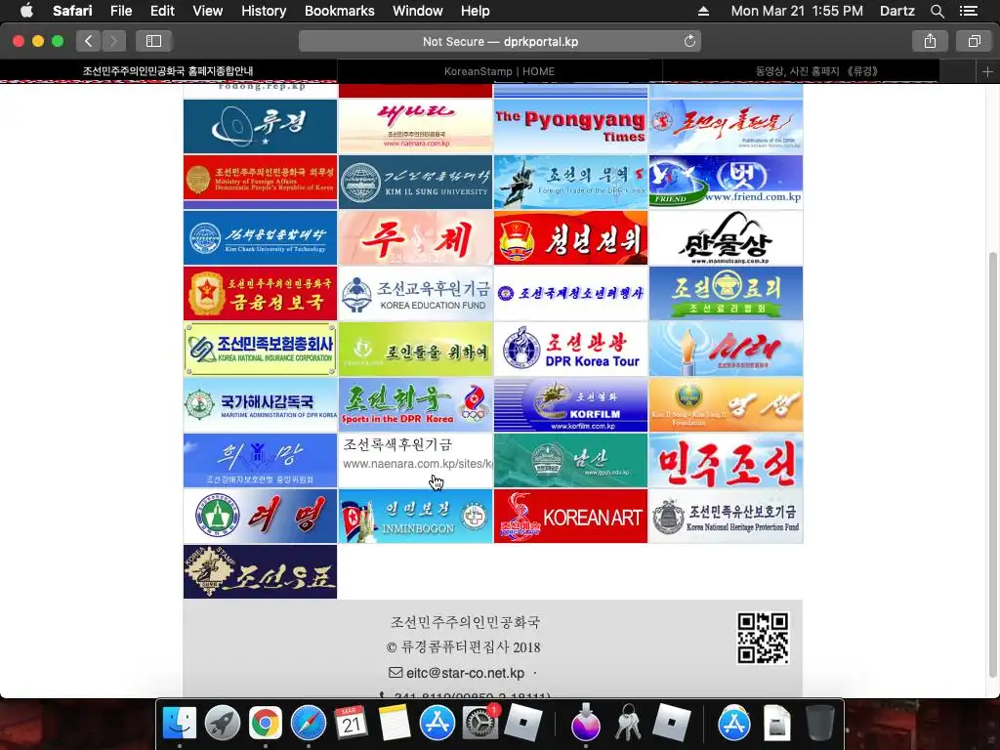This screenshot has width=1000, height=750.
Task: Switch to Safari compass in Dock
Action: [x=308, y=724]
